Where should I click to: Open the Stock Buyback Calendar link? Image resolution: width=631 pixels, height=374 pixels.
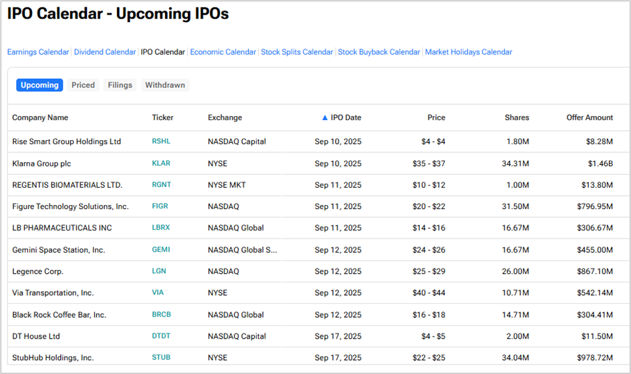pyautogui.click(x=379, y=52)
